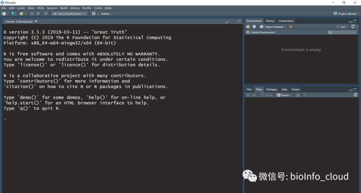361x193 pixels.
Task: Open the Debug menu
Action: [75, 8]
